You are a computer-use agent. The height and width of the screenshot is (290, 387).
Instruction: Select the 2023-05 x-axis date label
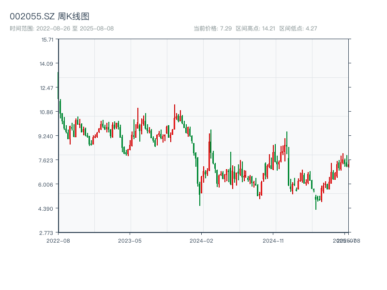click(130, 240)
